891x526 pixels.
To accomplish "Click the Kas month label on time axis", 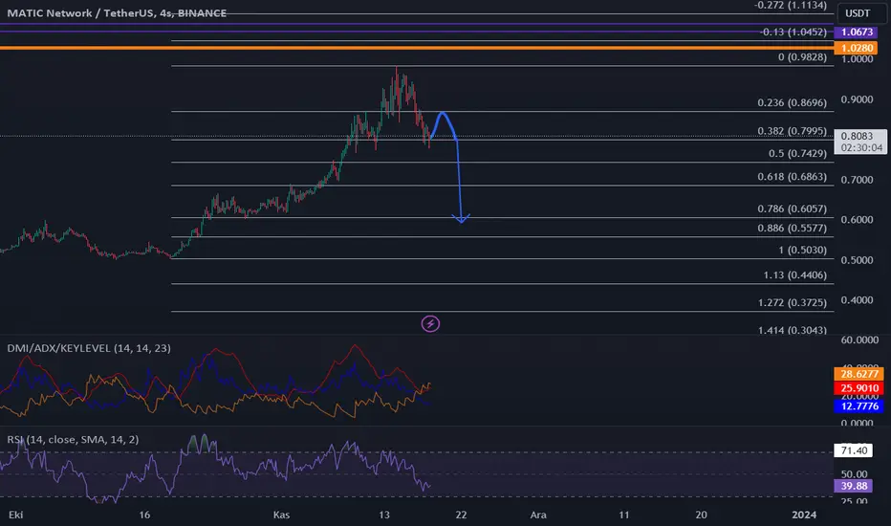I will tap(281, 515).
